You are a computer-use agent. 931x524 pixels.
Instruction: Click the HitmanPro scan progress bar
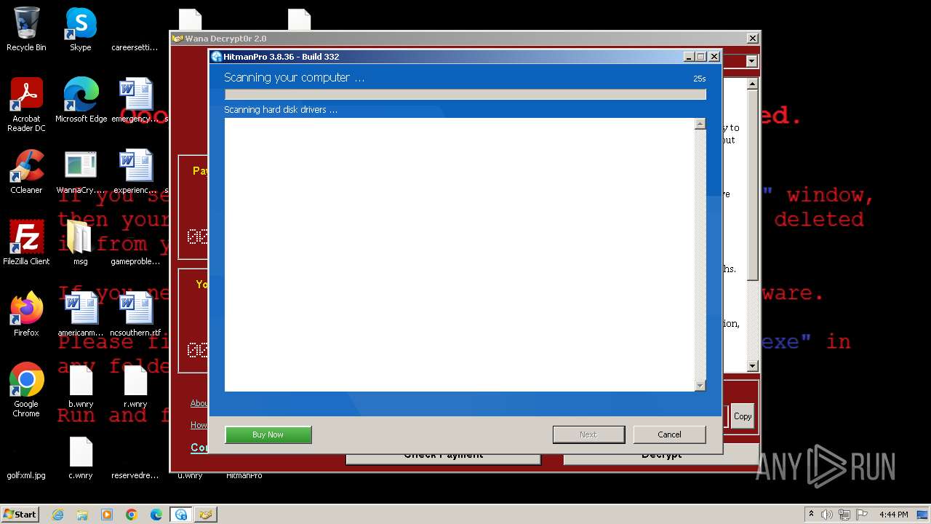tap(465, 95)
